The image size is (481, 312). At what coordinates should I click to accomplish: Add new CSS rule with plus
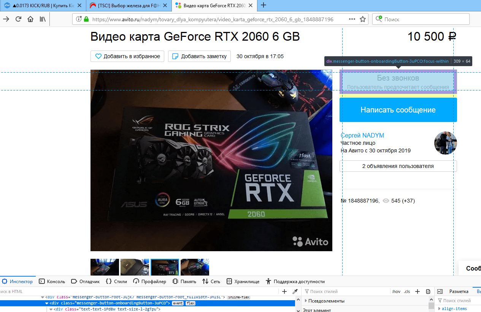pos(418,291)
